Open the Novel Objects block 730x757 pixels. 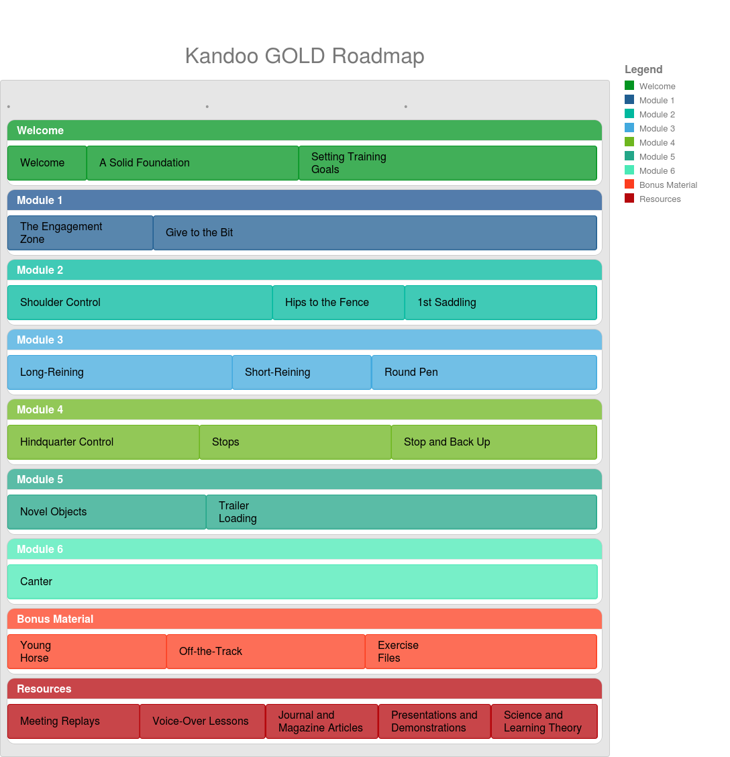(x=107, y=512)
